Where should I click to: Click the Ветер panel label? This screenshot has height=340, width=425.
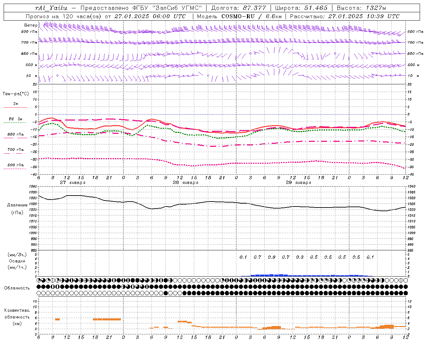(x=31, y=25)
